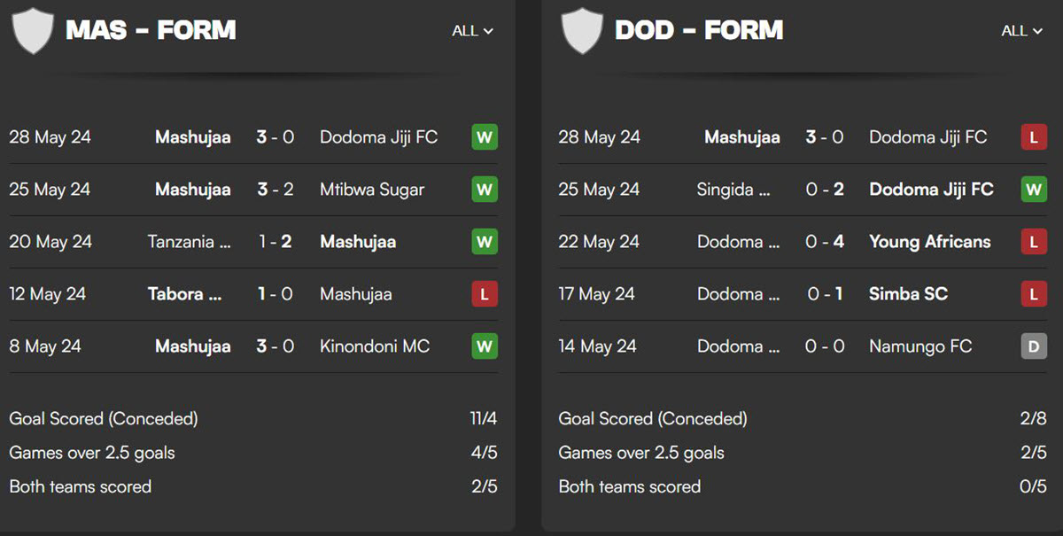Click the MAS team shield icon
The width and height of the screenshot is (1063, 536).
(33, 30)
